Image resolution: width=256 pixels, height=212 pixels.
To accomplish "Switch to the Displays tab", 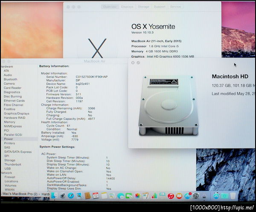I will tap(127, 7).
